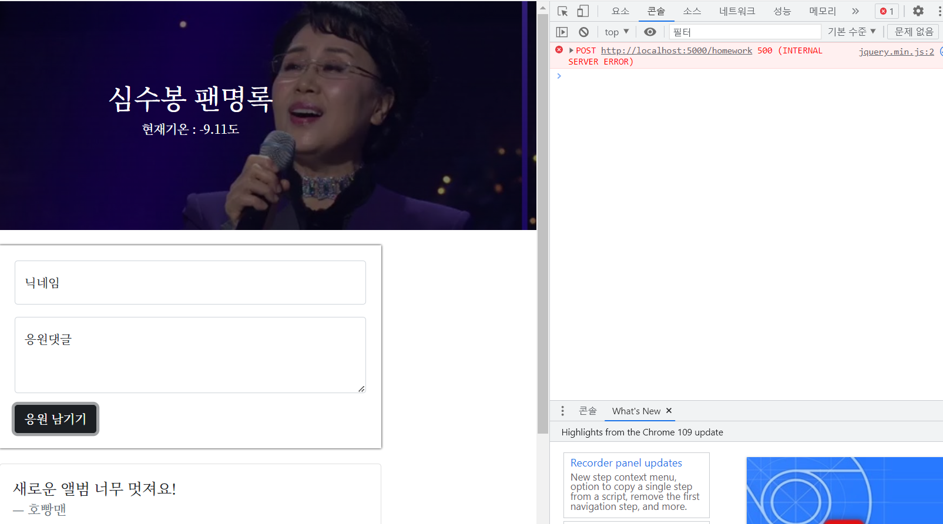
Task: Select the What's New drawer tab
Action: pos(636,411)
